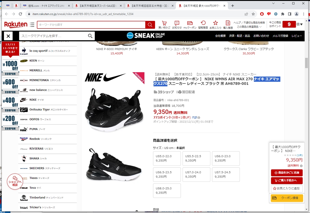
Task: Switch to the 価格.com ナイキ エアマックス 270 tab
Action: pos(46,6)
